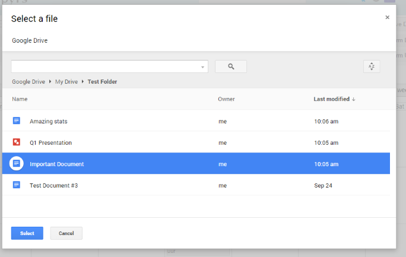Select the Amazing stats file row
This screenshot has height=257, width=406.
click(x=196, y=120)
